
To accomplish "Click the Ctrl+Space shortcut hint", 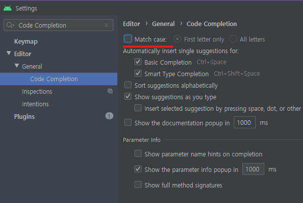I will 211,62.
